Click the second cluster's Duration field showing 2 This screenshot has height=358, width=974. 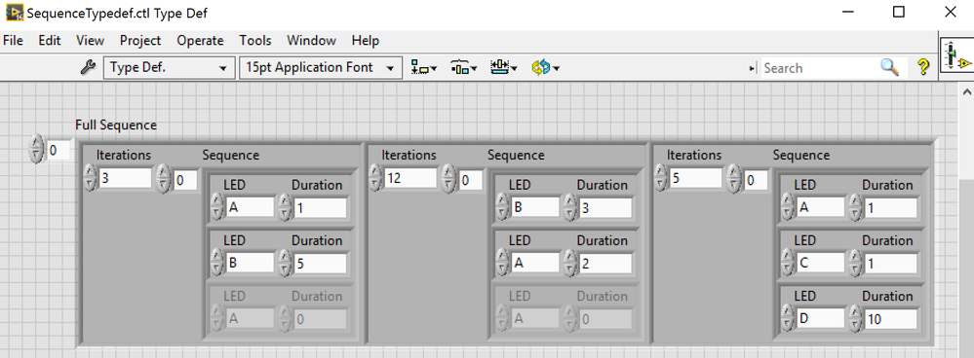click(x=604, y=264)
